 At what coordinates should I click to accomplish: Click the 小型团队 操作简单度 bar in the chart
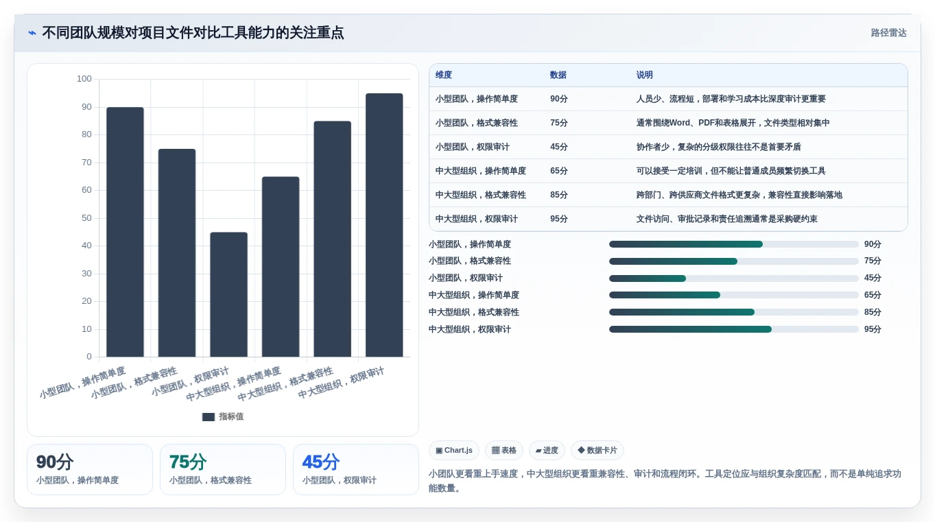coord(125,232)
